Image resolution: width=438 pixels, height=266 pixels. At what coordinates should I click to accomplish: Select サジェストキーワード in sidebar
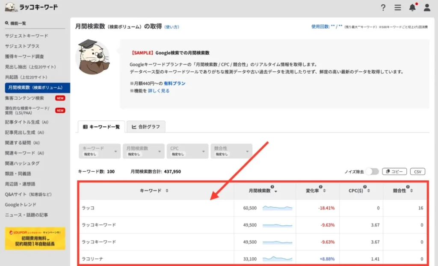click(27, 36)
